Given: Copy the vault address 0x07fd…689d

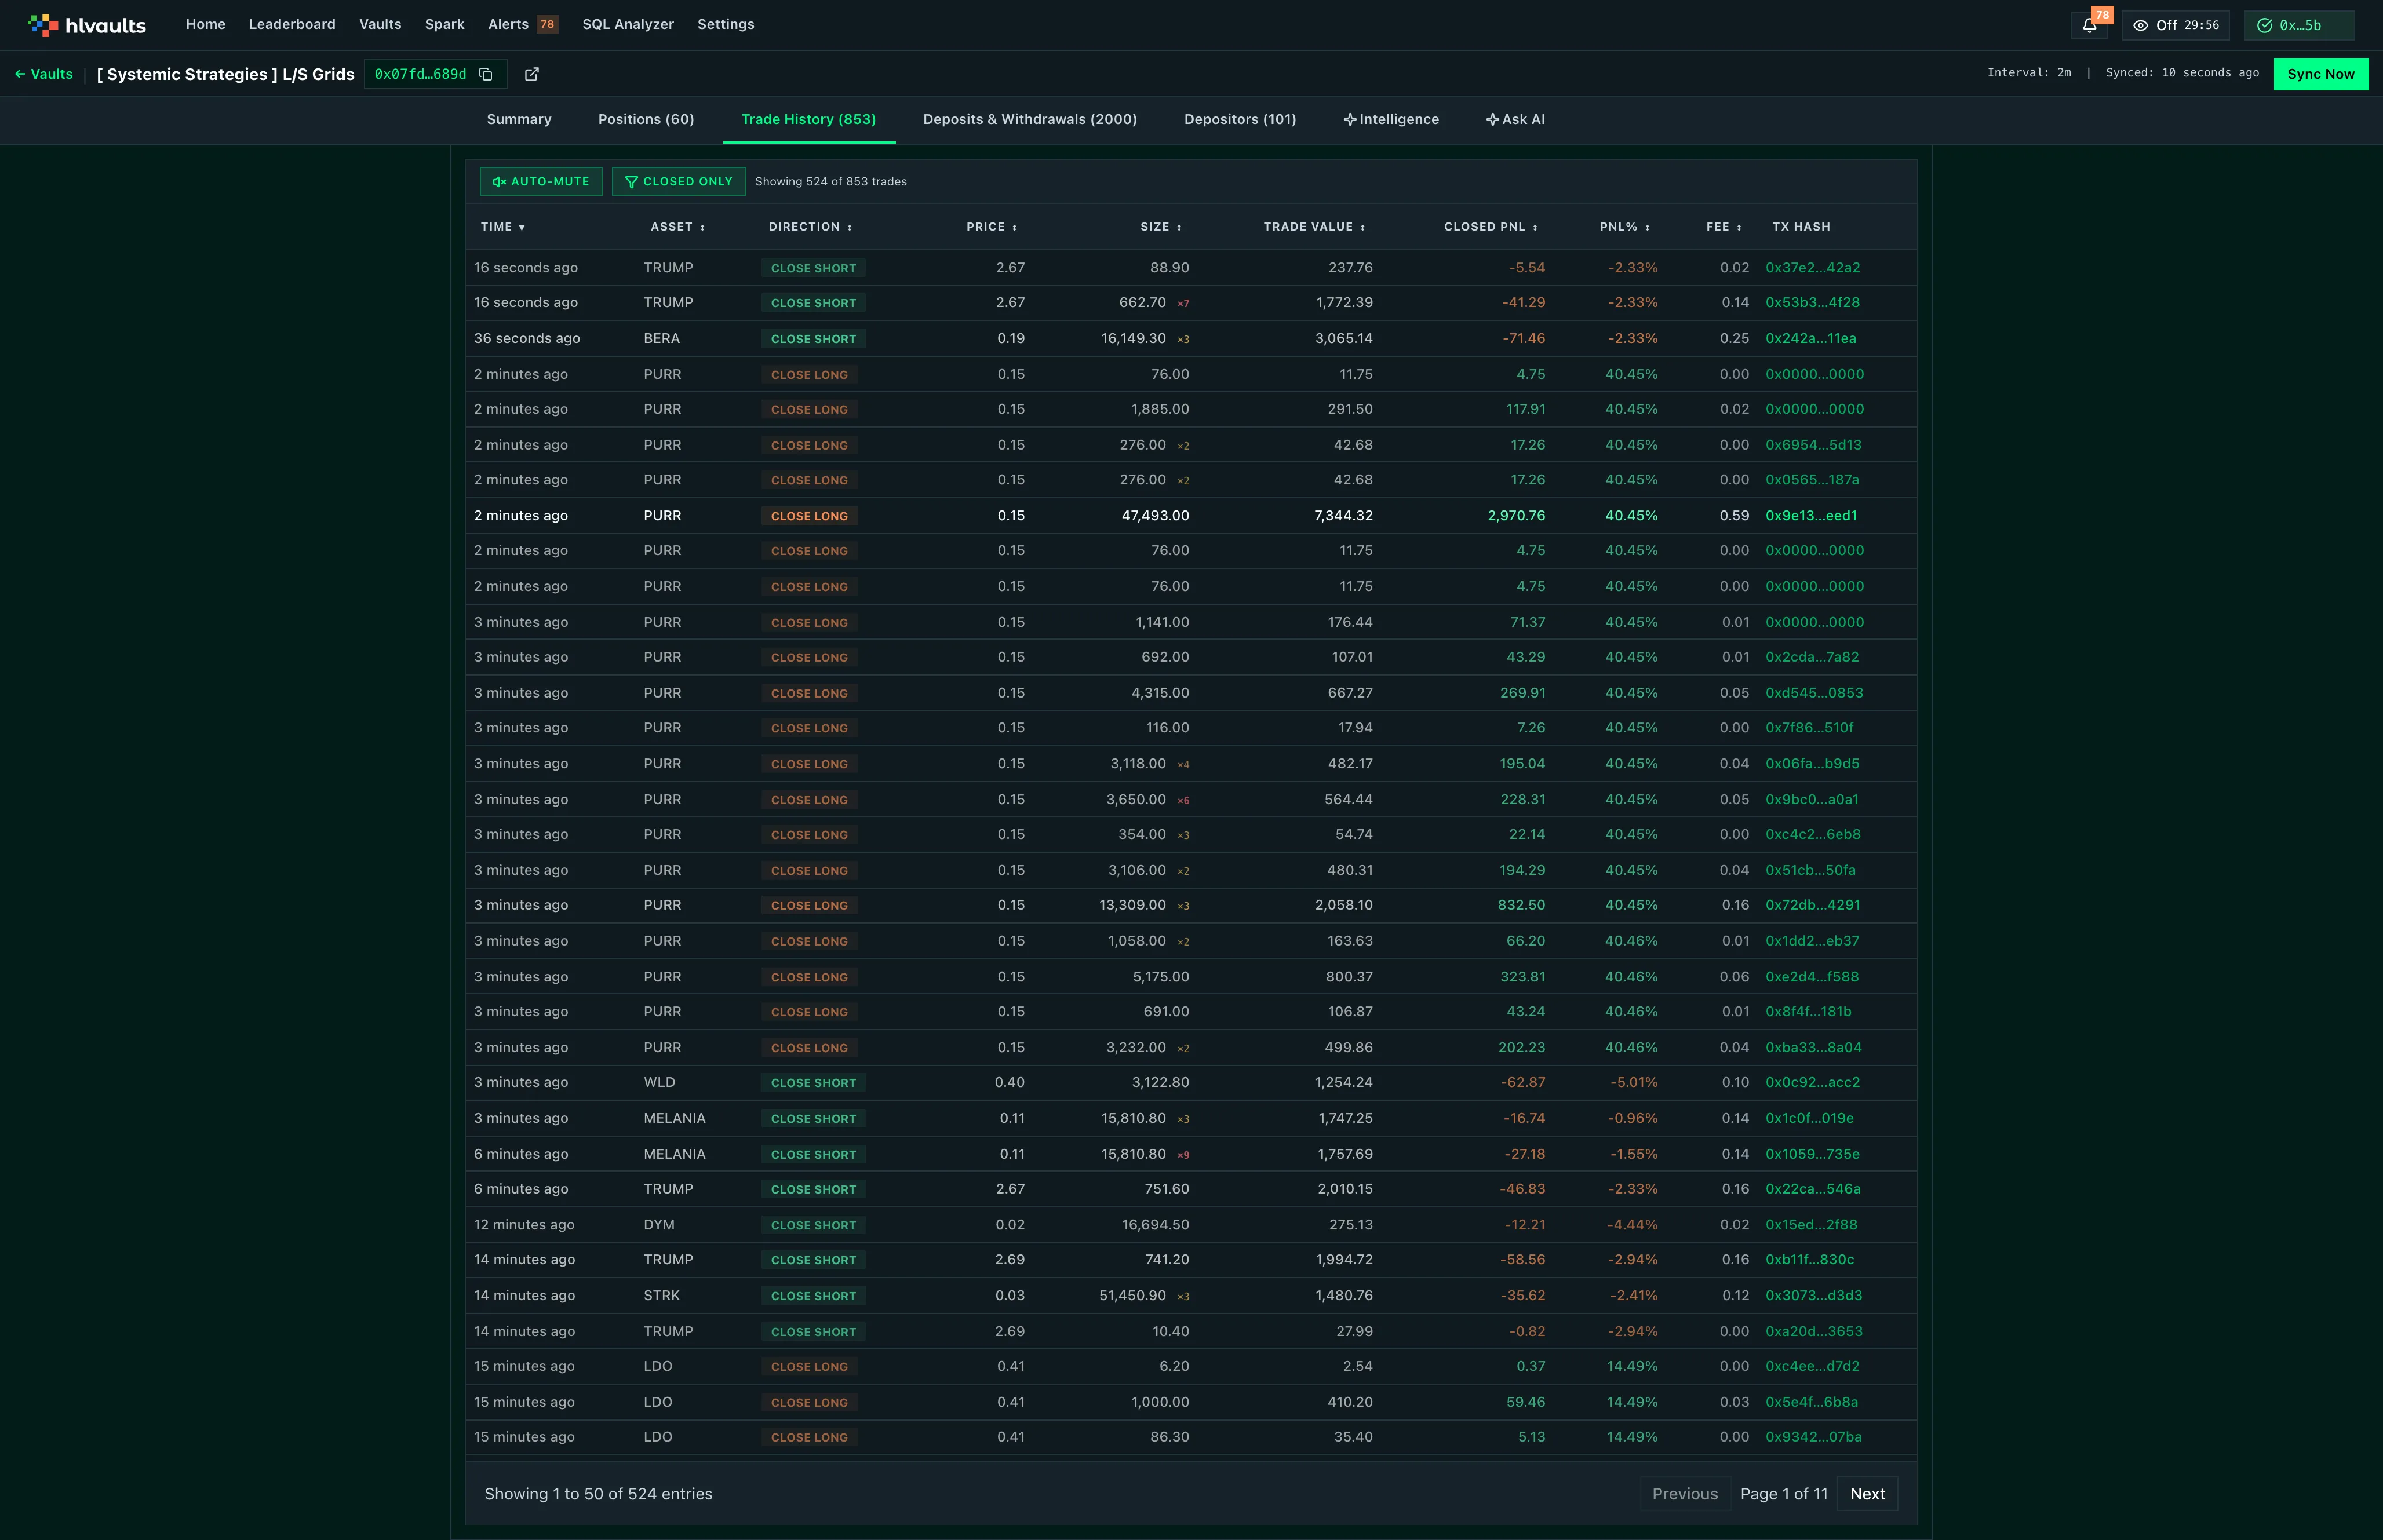Looking at the screenshot, I should 486,74.
